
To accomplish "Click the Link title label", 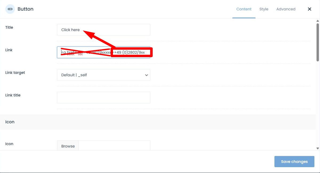I will (x=13, y=95).
